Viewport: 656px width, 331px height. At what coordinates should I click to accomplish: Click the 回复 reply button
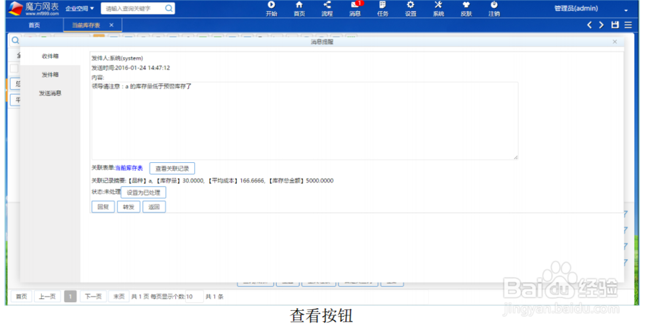point(103,207)
